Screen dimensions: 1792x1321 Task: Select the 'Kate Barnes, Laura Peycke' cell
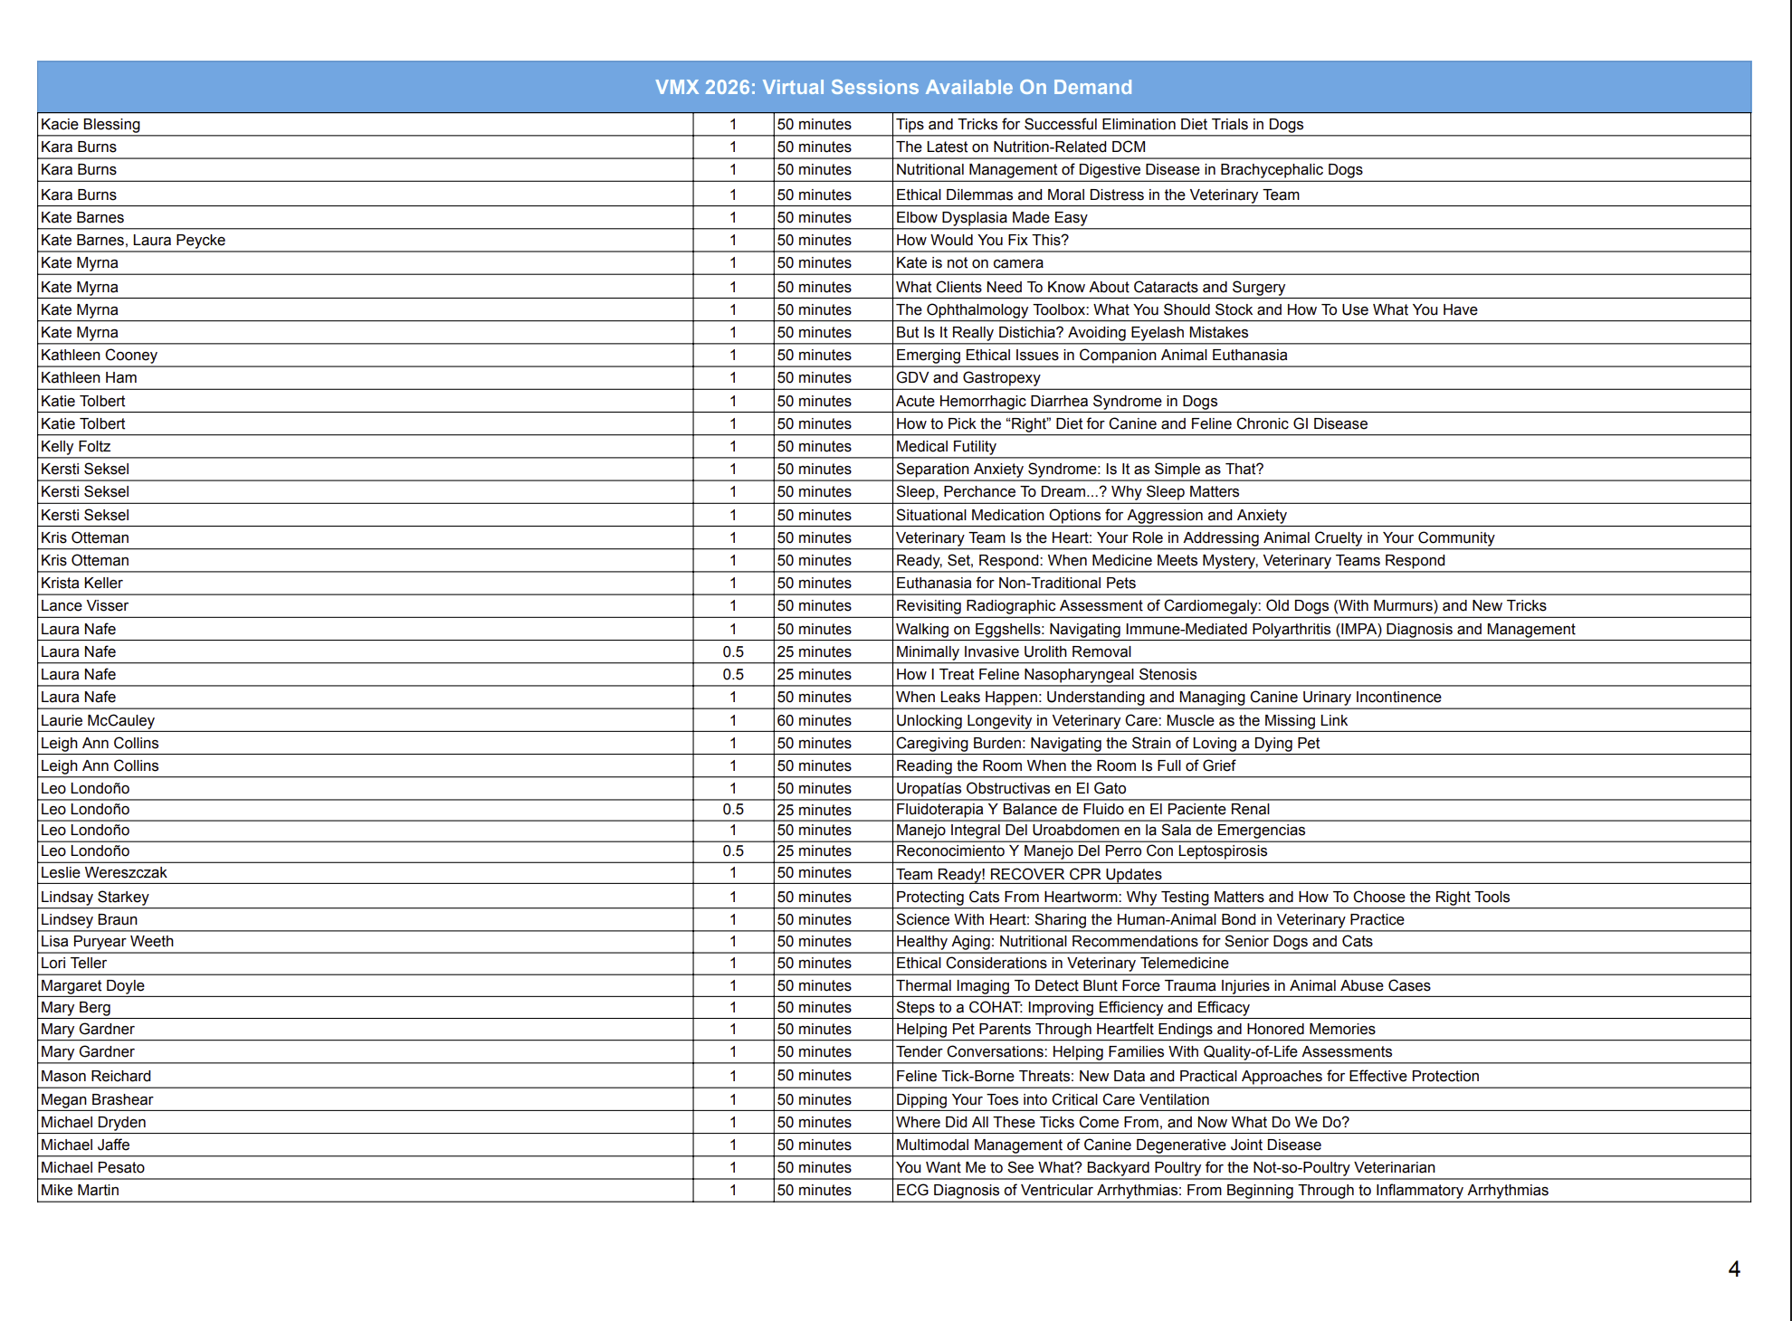click(133, 241)
